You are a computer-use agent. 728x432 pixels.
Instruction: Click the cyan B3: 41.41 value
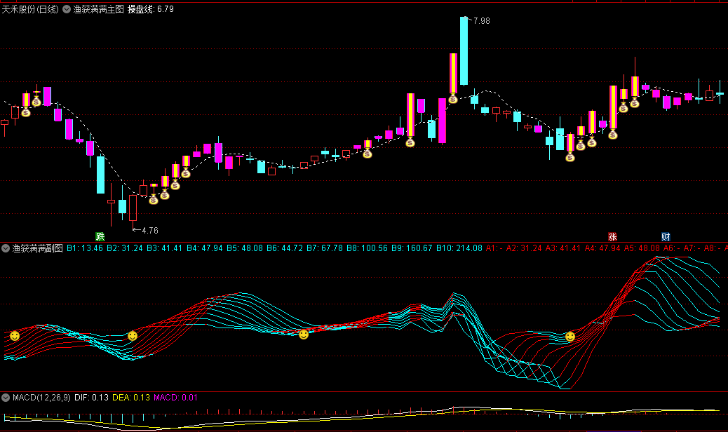[165, 248]
